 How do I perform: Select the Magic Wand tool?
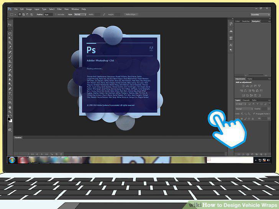[x=10, y=38]
